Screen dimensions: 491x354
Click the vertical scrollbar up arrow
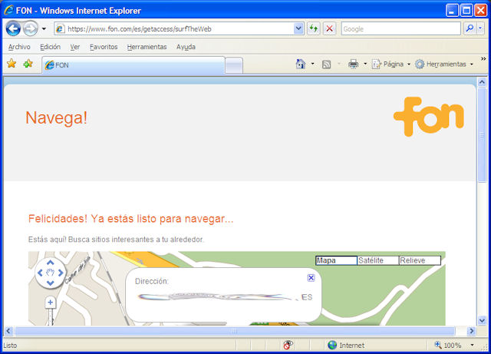pyautogui.click(x=482, y=81)
